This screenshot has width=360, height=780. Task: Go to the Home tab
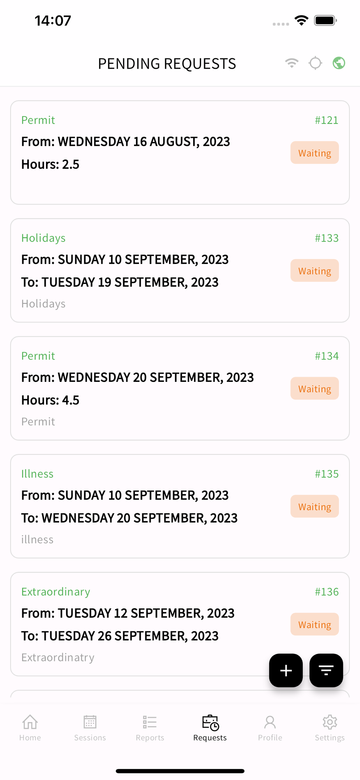coord(30,728)
